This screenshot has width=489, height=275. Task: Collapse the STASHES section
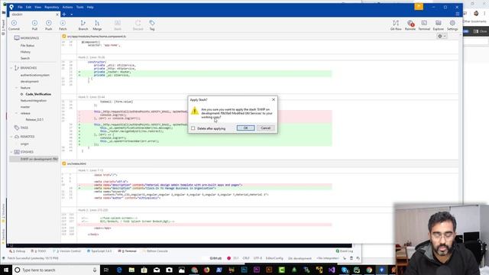click(11, 152)
